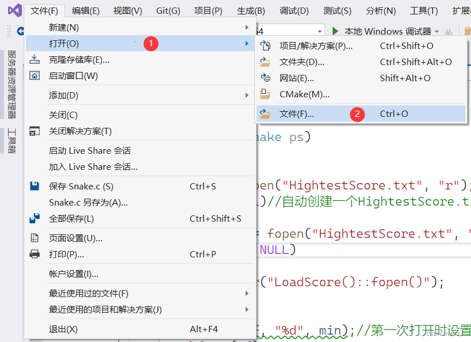471x342 pixels.
Task: Expand 最近使用的项目和解决方案(J) submenu arrow
Action: coord(247,309)
